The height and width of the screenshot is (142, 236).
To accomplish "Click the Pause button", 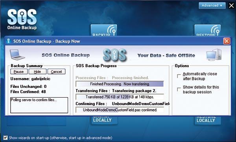I will coord(19,72).
